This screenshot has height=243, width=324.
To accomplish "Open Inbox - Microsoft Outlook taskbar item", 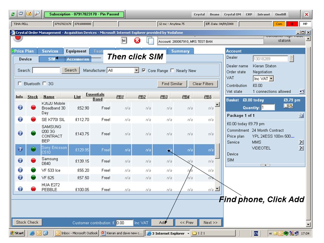I will (x=77, y=233).
